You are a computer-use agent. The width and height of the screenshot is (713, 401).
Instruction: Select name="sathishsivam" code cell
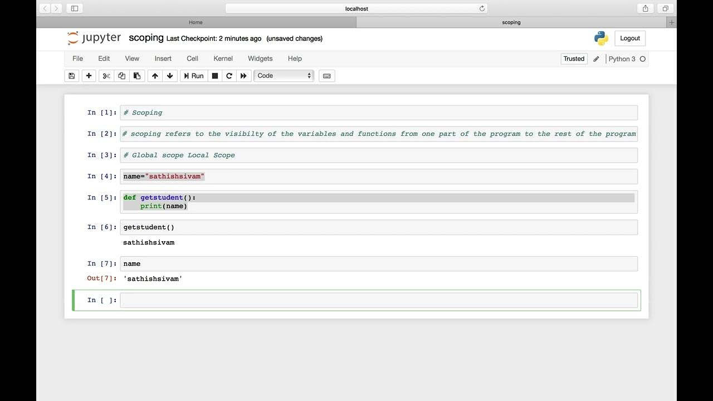click(x=379, y=177)
